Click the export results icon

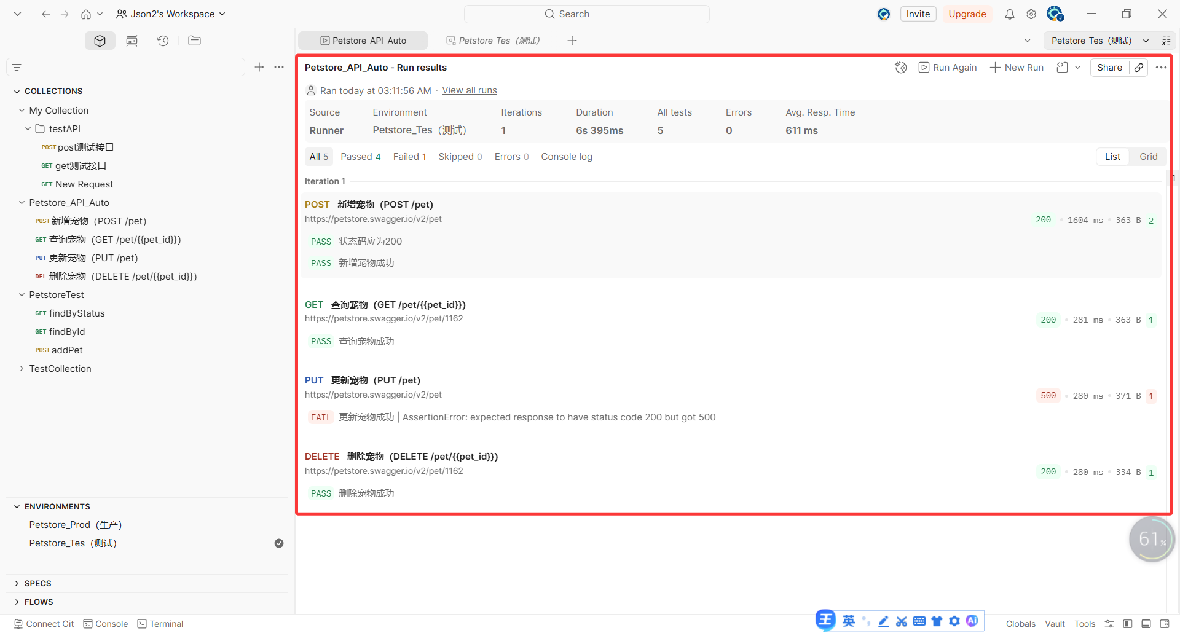(x=1062, y=68)
